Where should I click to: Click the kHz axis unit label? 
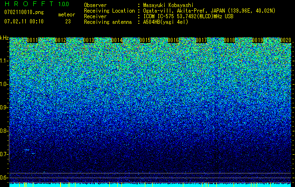[4, 38]
